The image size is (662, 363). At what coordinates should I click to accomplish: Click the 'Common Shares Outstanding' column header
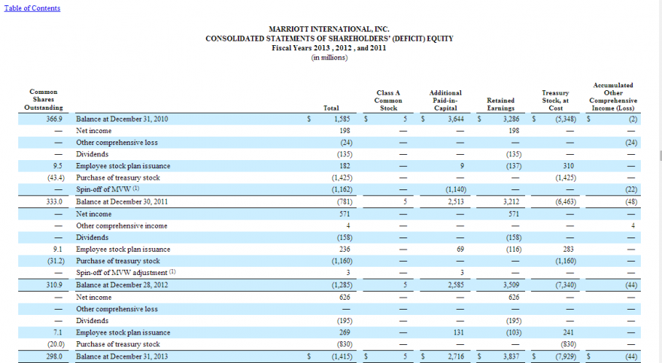[44, 99]
